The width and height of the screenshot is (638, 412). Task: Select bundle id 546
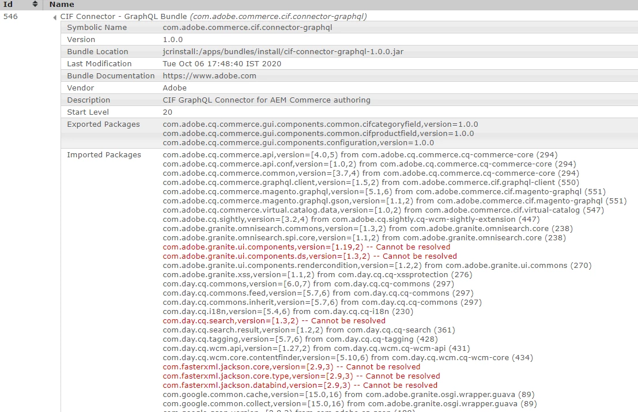tap(10, 17)
